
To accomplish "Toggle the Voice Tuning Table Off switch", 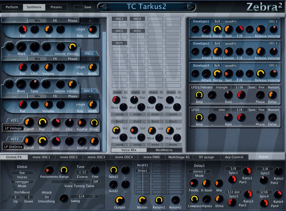I will [x=96, y=181].
